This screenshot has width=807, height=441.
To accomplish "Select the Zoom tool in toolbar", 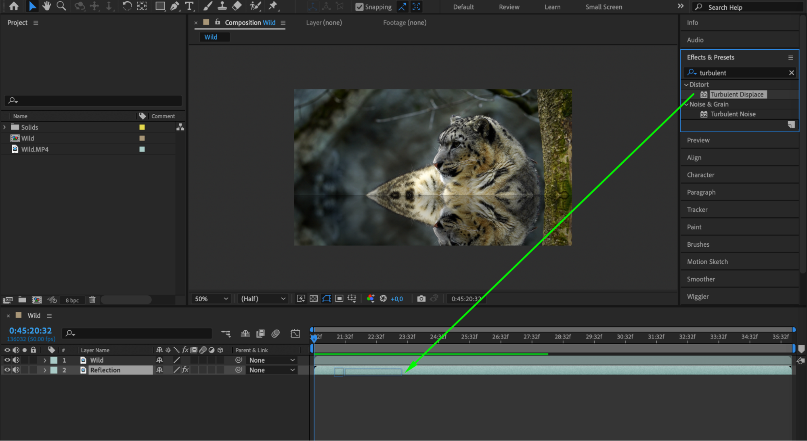I will coord(61,6).
